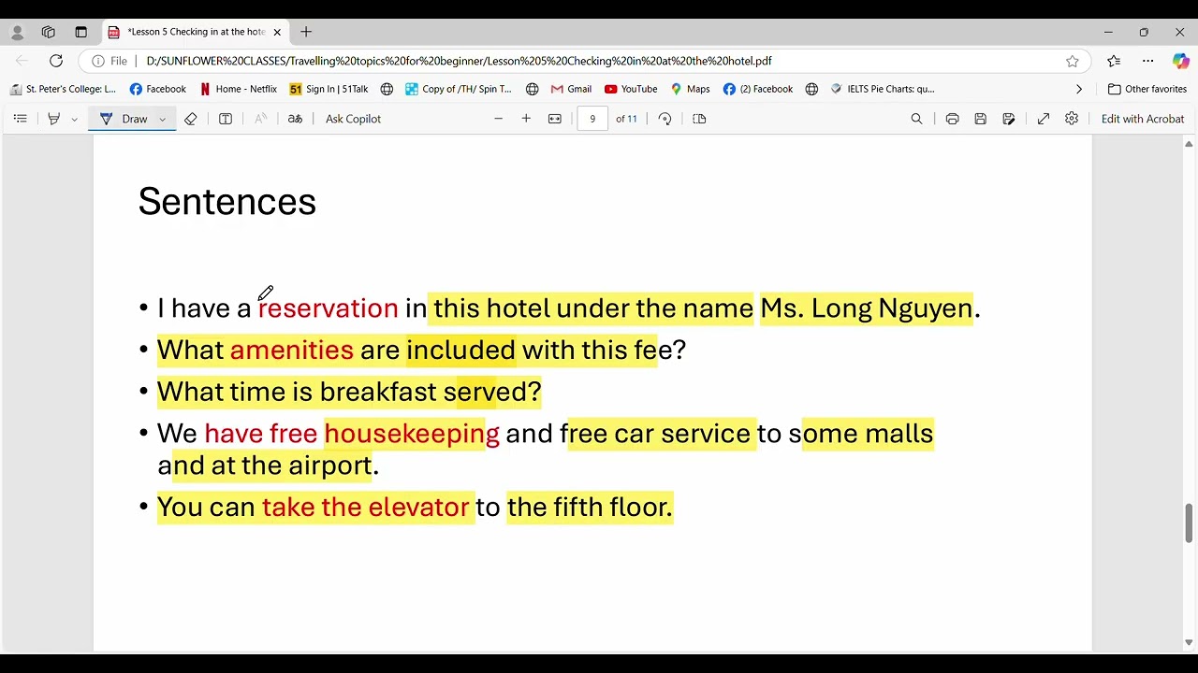Viewport: 1198px width, 673px height.
Task: Select the Erase tool
Action: 191,119
